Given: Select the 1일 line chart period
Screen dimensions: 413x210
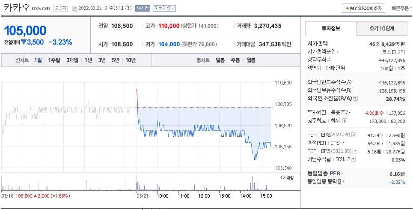Looking at the screenshot, I should [38, 60].
